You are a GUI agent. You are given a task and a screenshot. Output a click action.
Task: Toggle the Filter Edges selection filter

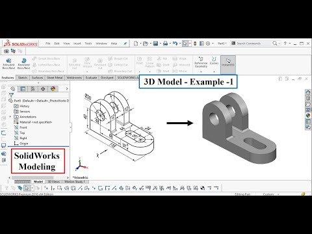coord(53,188)
